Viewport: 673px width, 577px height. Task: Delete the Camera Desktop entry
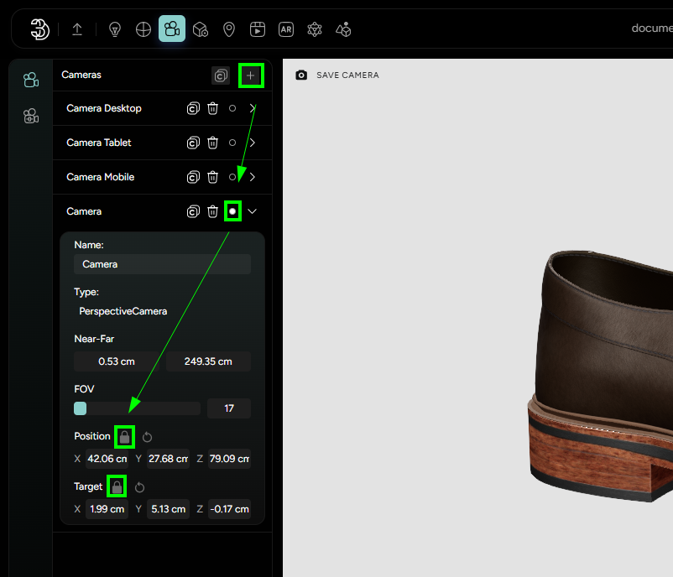[213, 108]
